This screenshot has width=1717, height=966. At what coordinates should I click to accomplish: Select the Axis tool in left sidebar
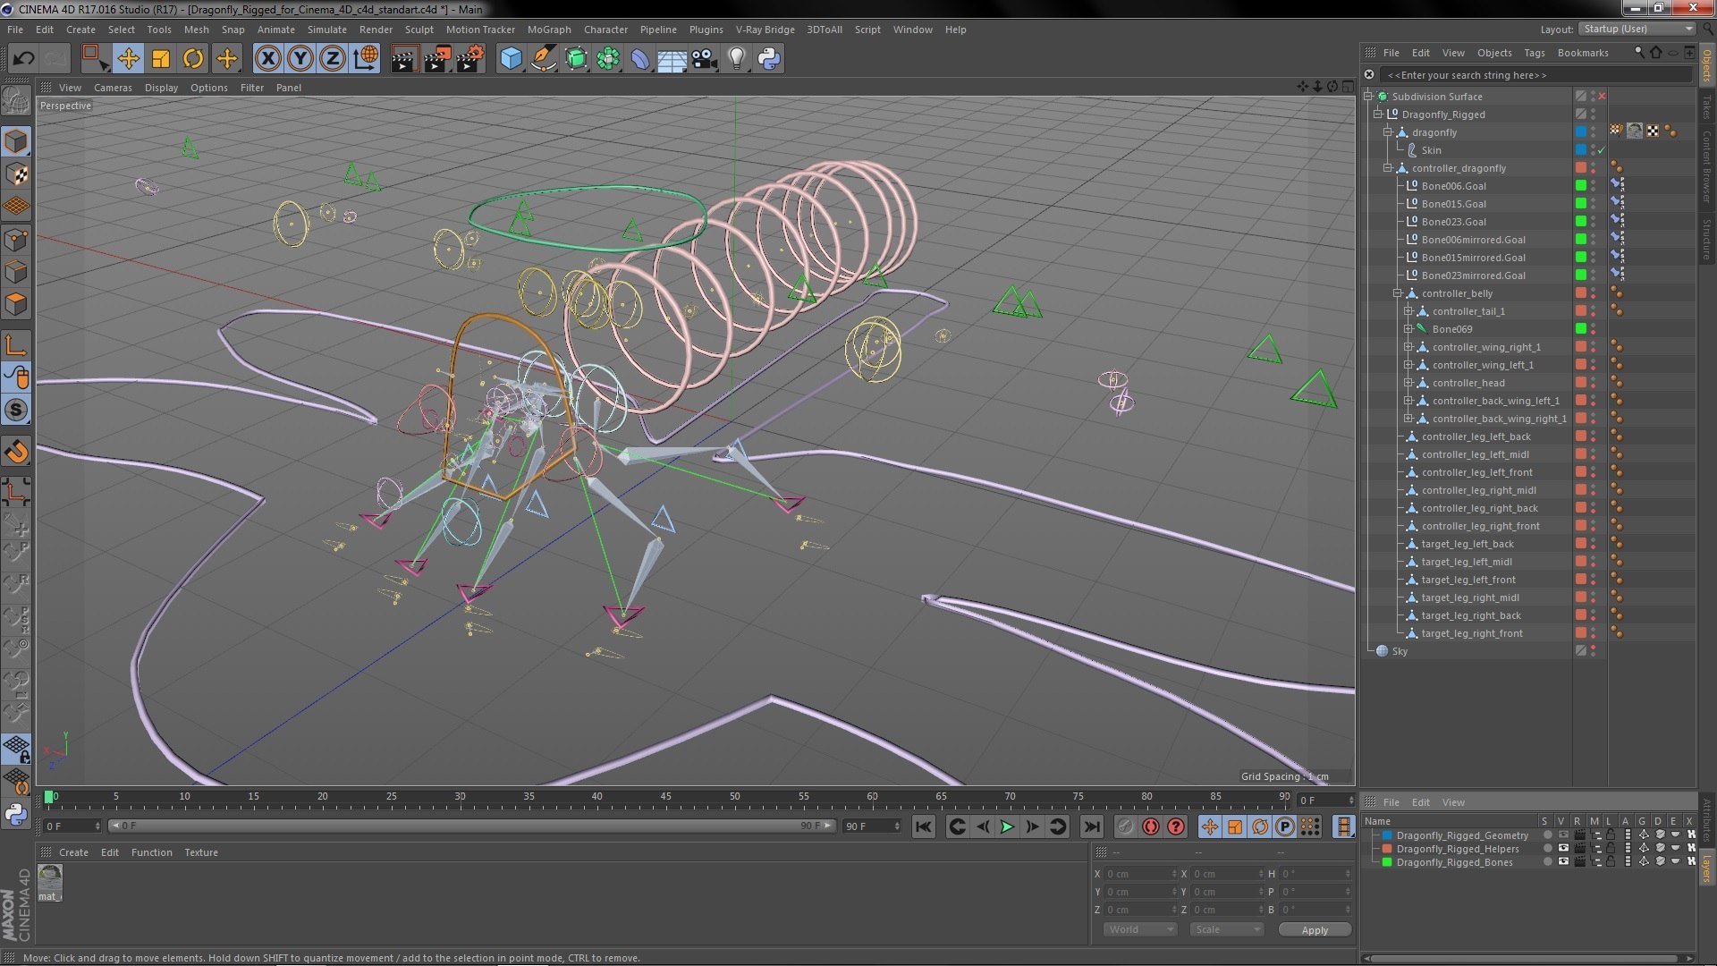(16, 345)
